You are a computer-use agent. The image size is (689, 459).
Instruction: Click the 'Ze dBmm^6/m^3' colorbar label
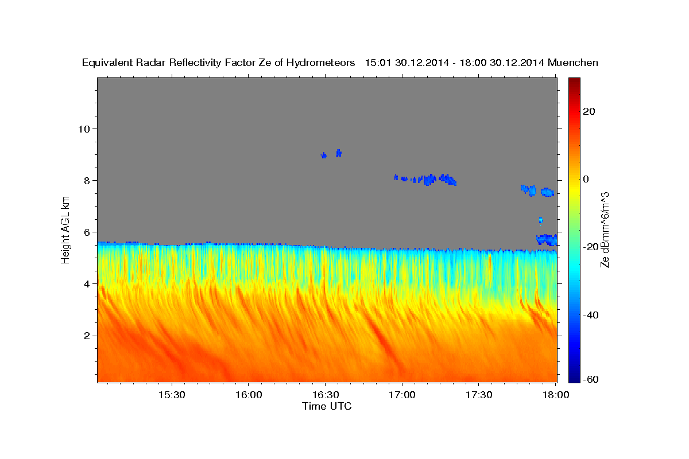click(x=605, y=229)
